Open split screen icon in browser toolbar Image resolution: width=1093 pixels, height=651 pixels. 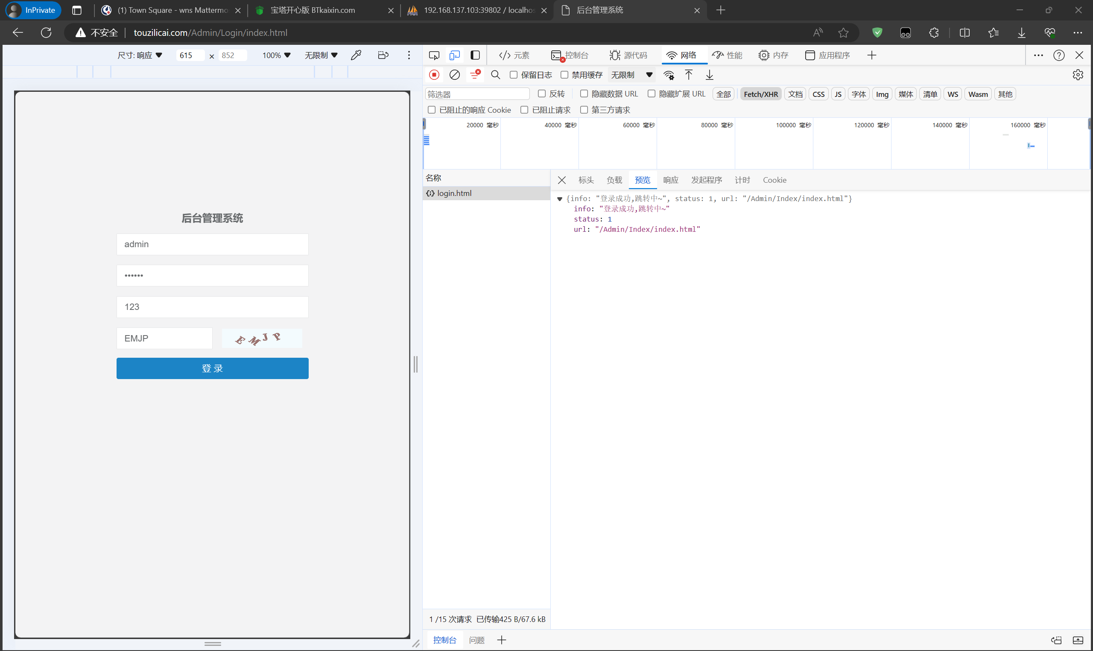point(964,32)
